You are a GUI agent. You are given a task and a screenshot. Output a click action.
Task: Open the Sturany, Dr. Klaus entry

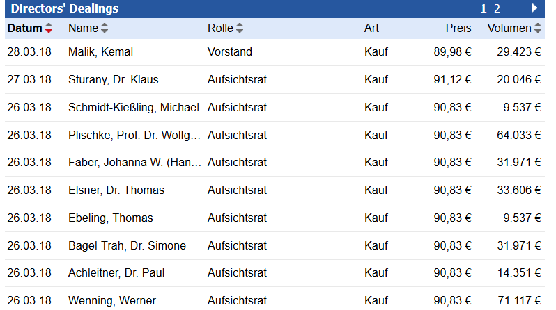coord(113,80)
